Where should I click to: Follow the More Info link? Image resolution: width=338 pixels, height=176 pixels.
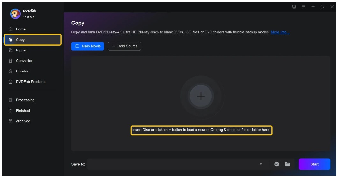coord(280,32)
